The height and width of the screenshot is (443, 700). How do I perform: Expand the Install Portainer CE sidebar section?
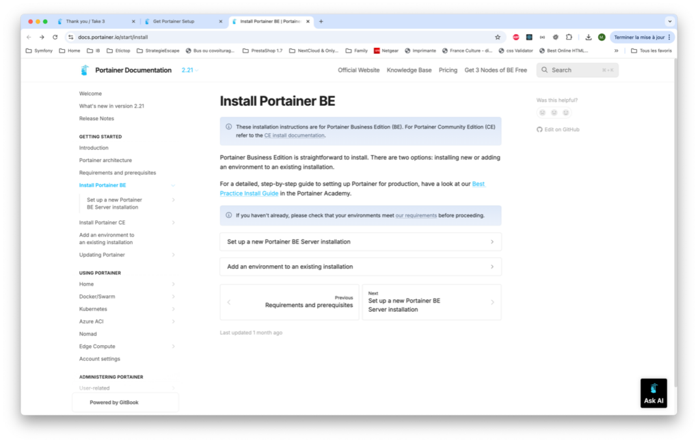173,222
